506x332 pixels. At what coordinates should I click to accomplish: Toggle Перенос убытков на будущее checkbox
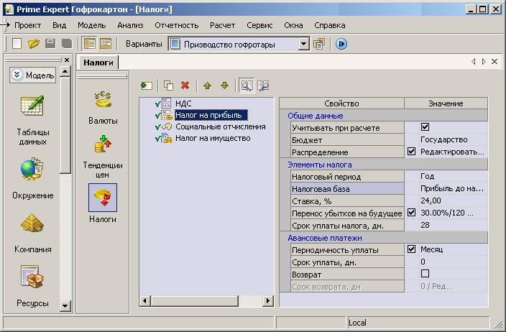(x=411, y=212)
